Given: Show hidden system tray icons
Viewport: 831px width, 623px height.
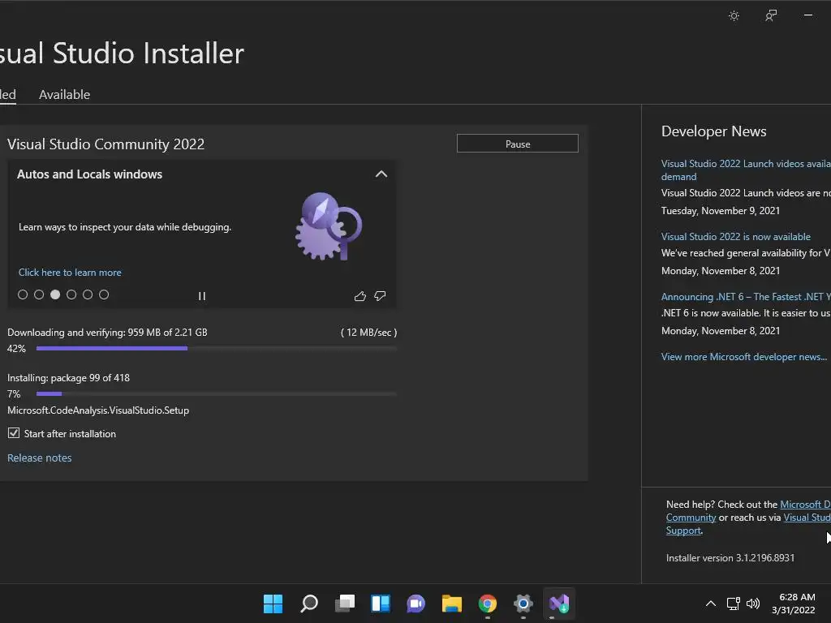Looking at the screenshot, I should click(711, 604).
